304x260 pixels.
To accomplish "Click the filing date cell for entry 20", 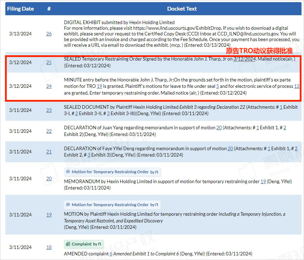I will (20, 179).
